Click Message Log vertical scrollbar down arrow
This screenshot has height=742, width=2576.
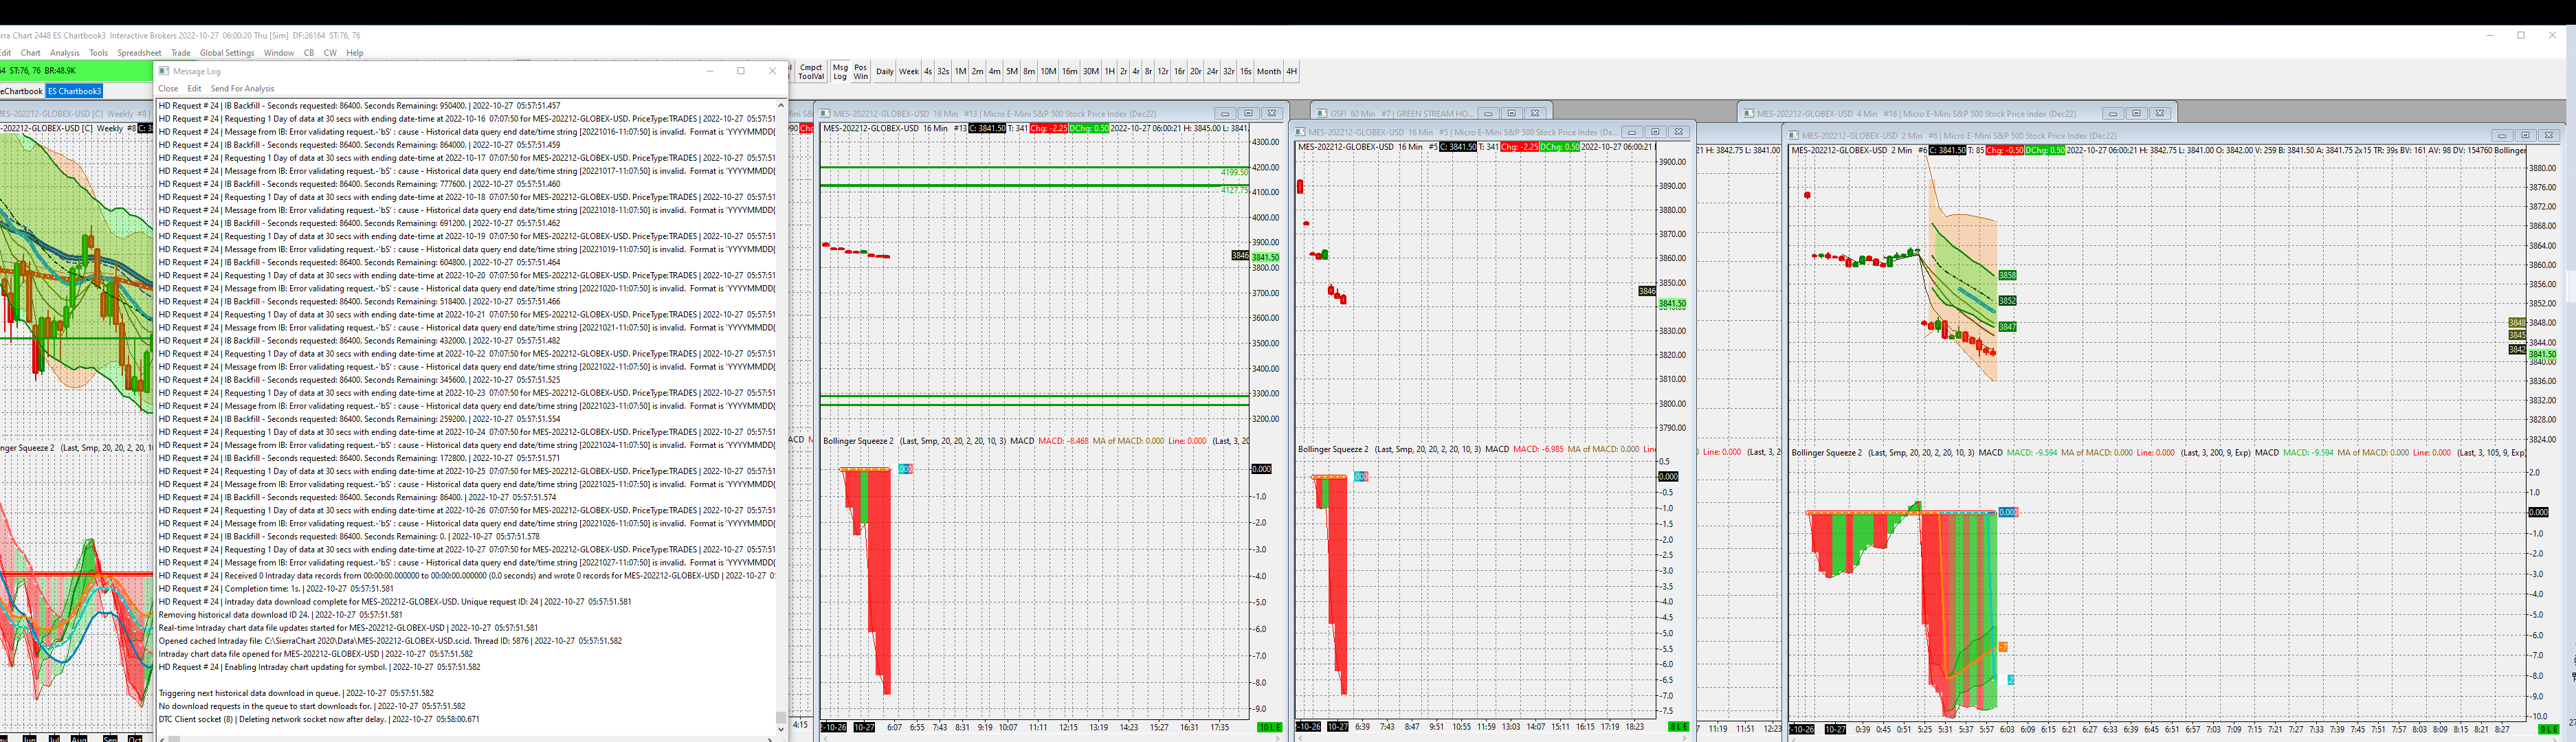click(781, 731)
